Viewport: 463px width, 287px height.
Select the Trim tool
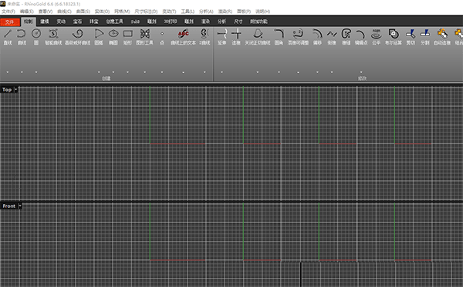(x=411, y=34)
